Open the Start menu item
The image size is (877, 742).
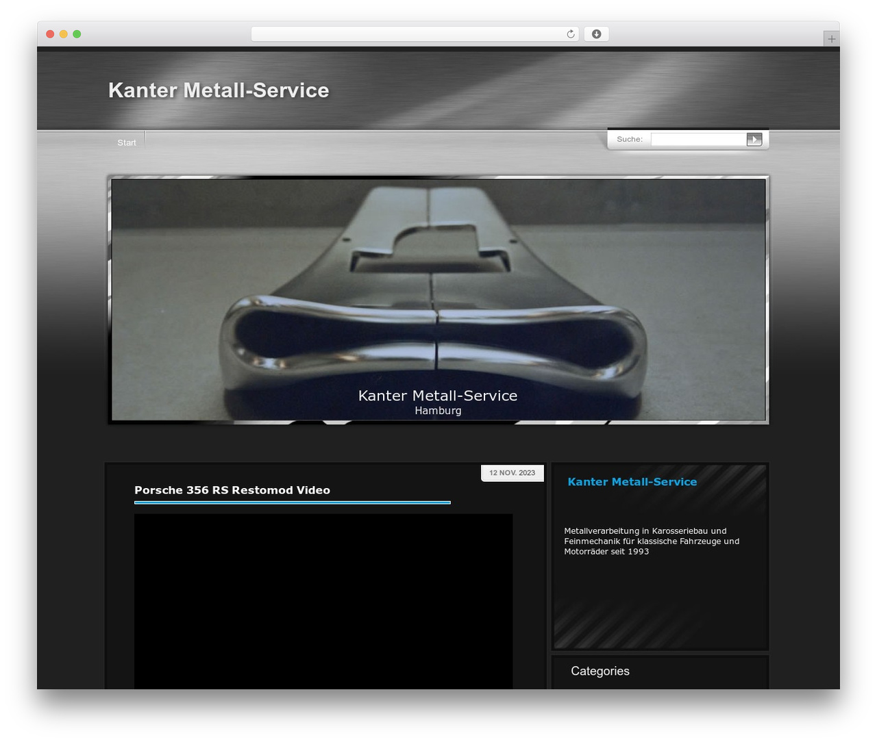click(x=127, y=142)
